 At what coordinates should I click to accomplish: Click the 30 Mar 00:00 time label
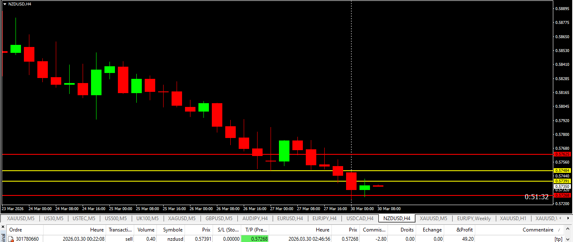[x=362, y=208]
